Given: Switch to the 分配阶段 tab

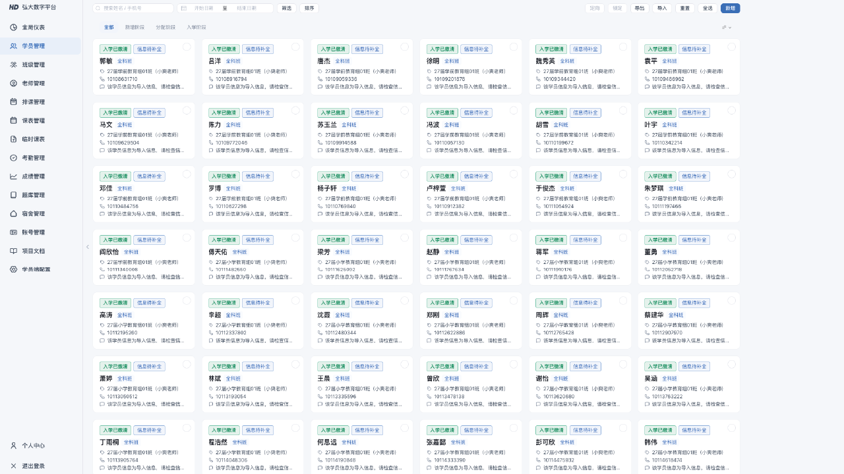Looking at the screenshot, I should coord(166,28).
